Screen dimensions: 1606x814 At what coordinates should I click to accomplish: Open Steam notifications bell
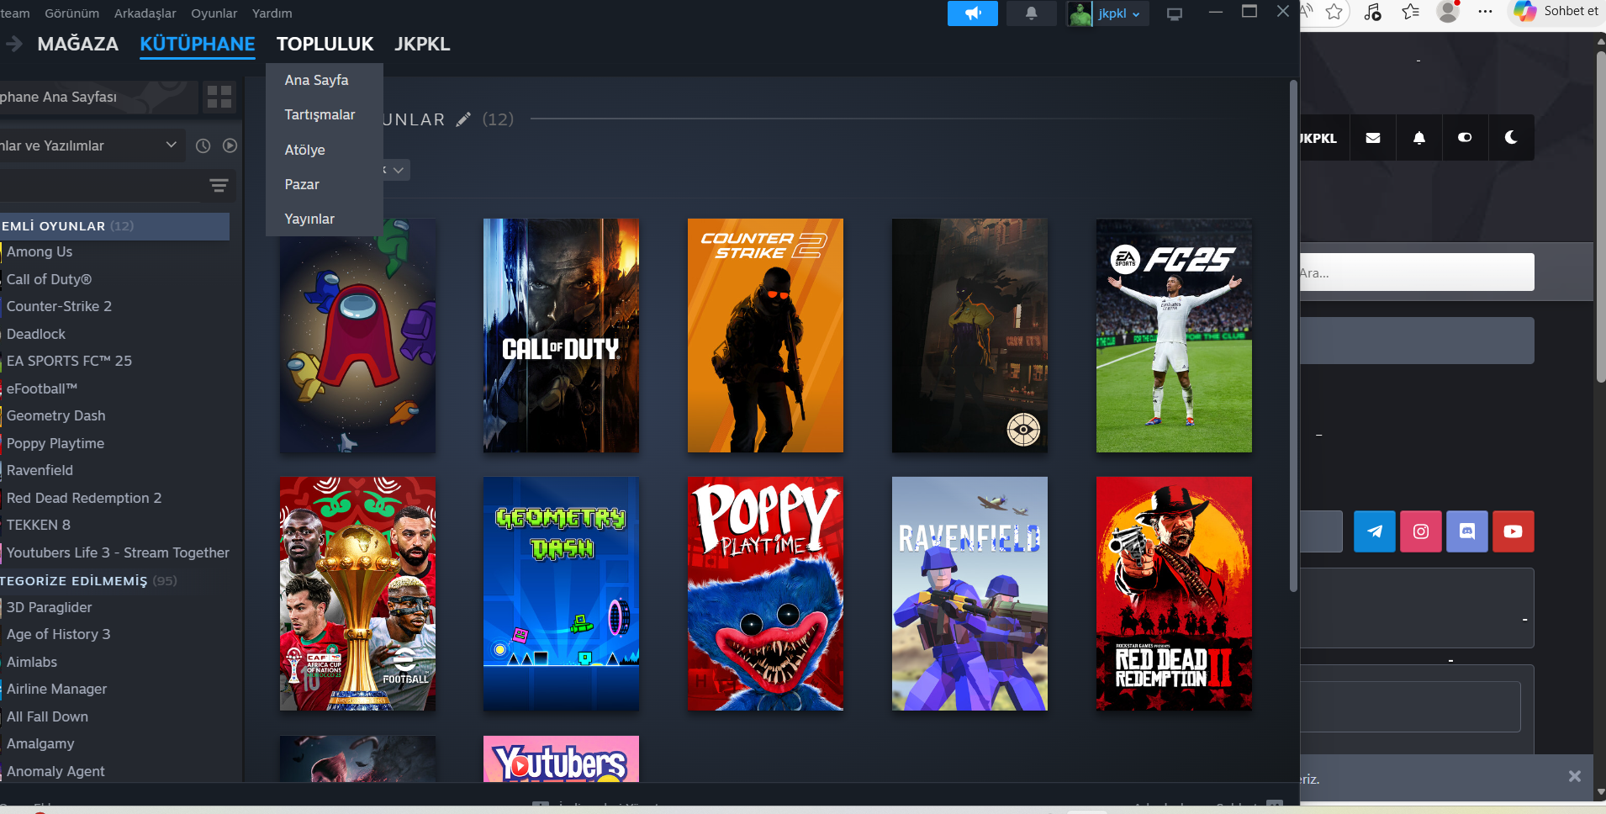[1031, 13]
